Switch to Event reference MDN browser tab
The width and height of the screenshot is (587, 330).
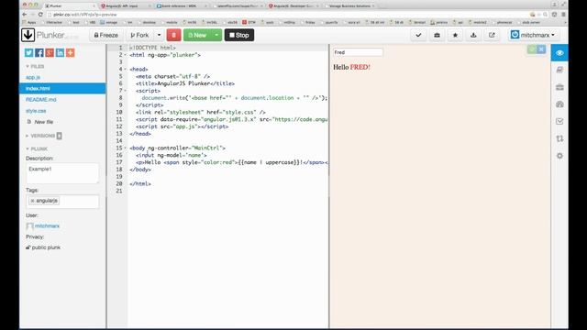click(x=182, y=6)
